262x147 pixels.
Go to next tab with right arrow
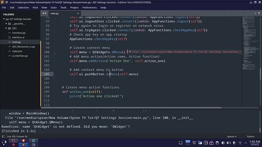[x=45, y=13]
